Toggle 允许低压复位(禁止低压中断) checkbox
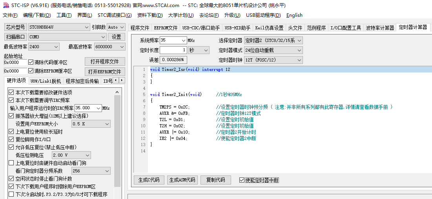 [x=11, y=147]
